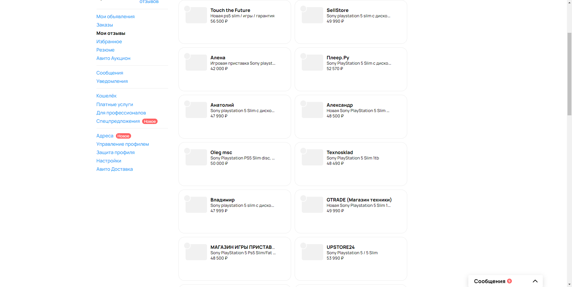Open Для профессионалов link
This screenshot has width=572, height=287.
121,113
